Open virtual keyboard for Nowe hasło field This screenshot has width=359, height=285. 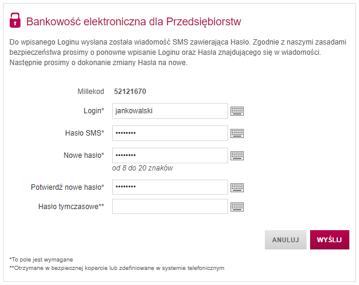(237, 155)
